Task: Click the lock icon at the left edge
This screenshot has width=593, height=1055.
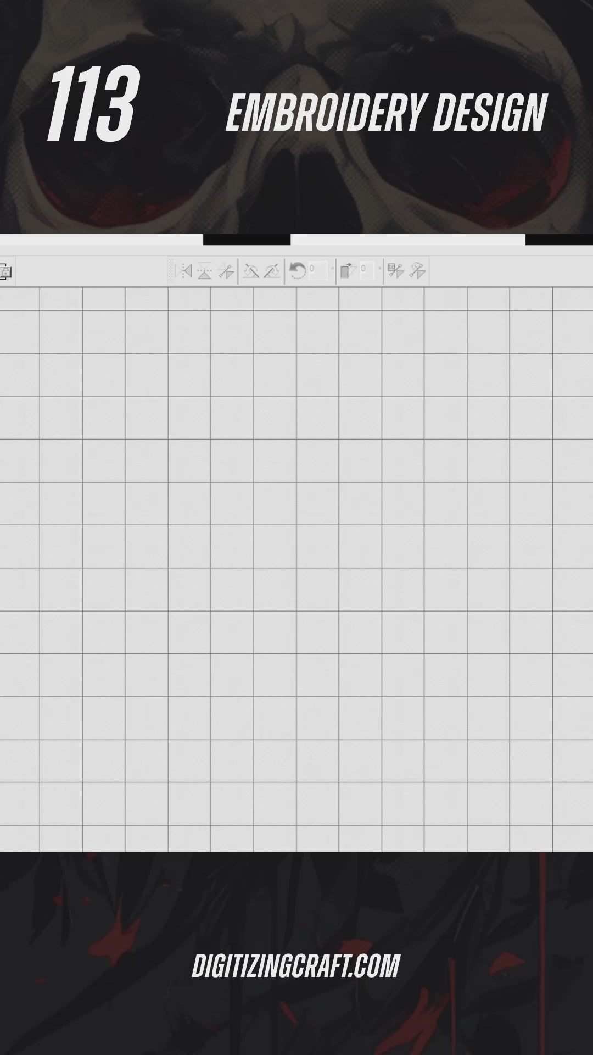Action: pyautogui.click(x=6, y=271)
